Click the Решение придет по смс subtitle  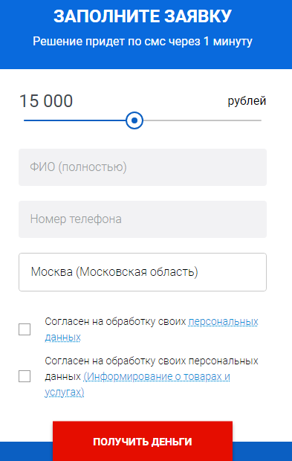tap(143, 41)
